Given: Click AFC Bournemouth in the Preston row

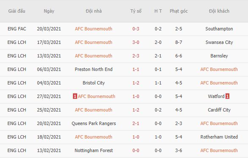Looking at the screenshot, I should point(219,69).
